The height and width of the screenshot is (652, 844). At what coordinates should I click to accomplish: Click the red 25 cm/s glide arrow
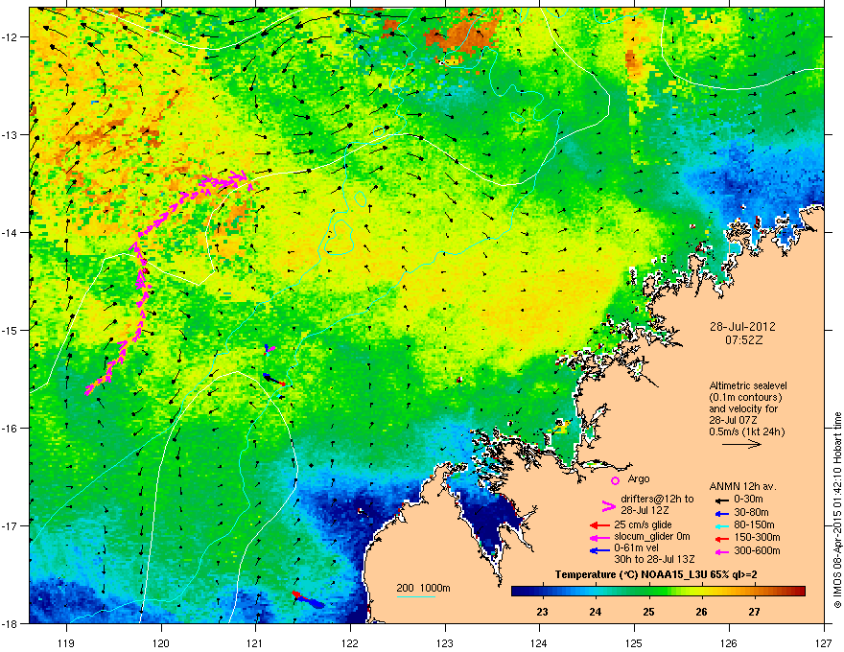[599, 525]
